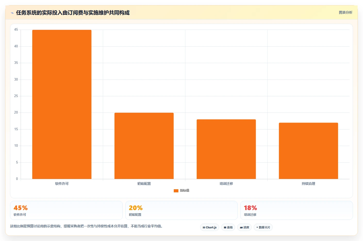Screen dimensions: 363x241
Task: Click the 软件许可 x-axis label
Action: (x=62, y=184)
